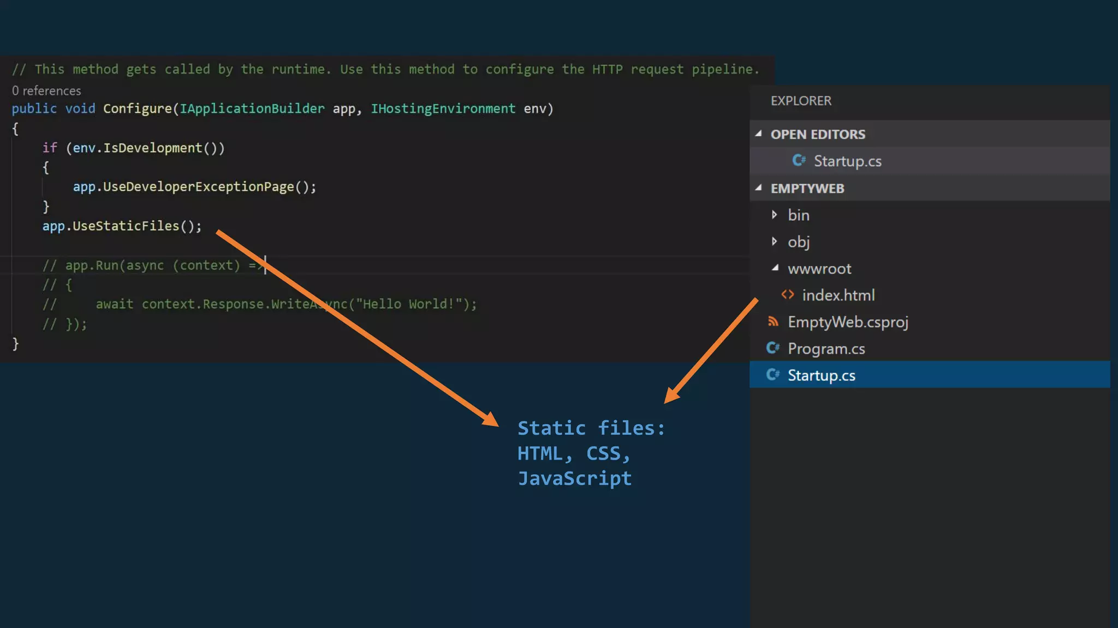Expand the obj folder arrow
The height and width of the screenshot is (628, 1118).
(x=774, y=241)
